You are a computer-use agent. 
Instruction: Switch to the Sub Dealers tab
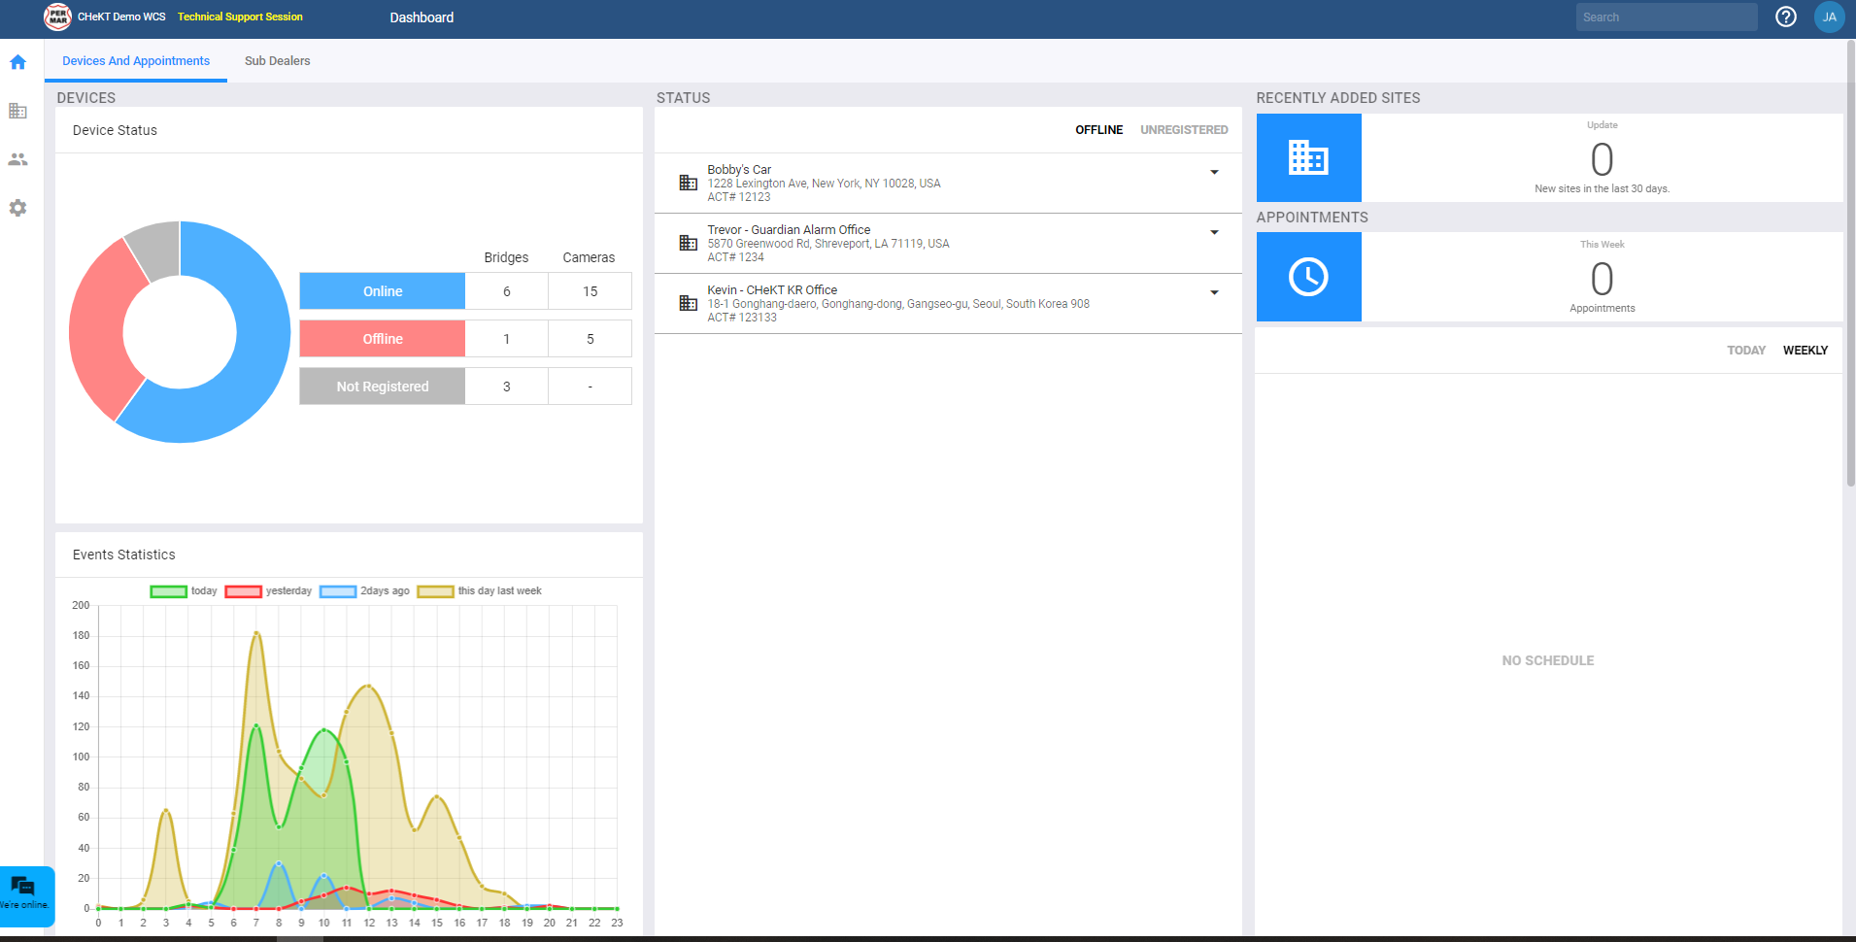pyautogui.click(x=277, y=61)
